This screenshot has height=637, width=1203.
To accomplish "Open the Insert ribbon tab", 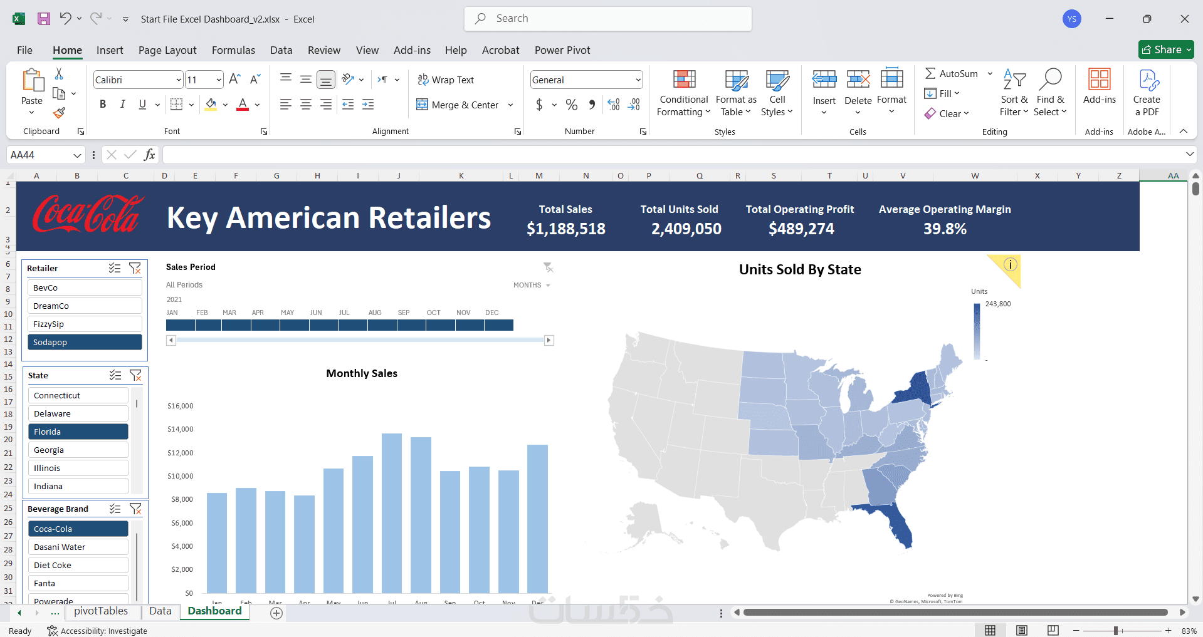I will [x=110, y=50].
